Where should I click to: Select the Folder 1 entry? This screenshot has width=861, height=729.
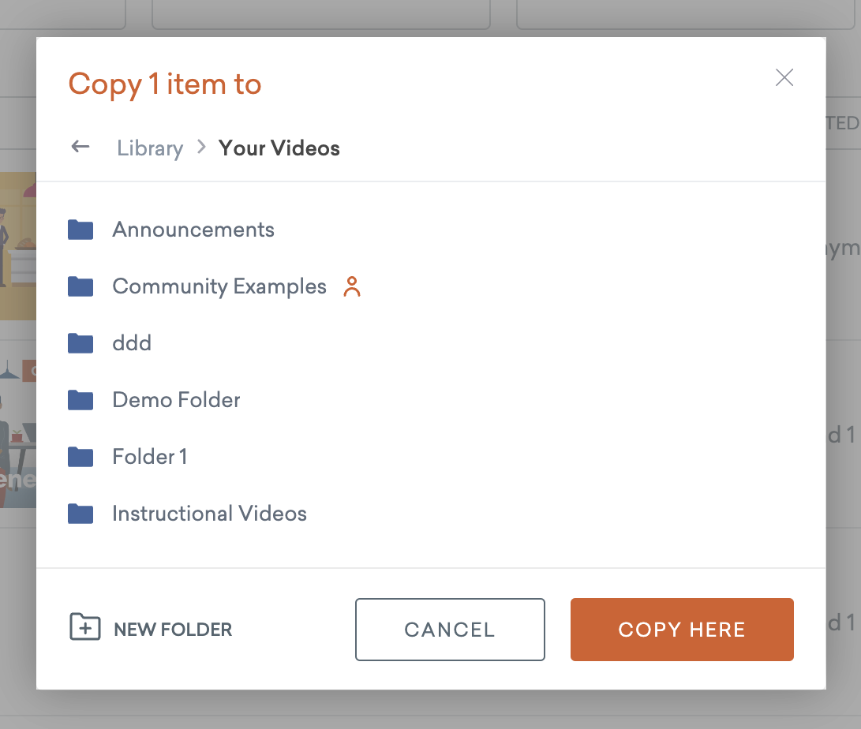point(150,457)
